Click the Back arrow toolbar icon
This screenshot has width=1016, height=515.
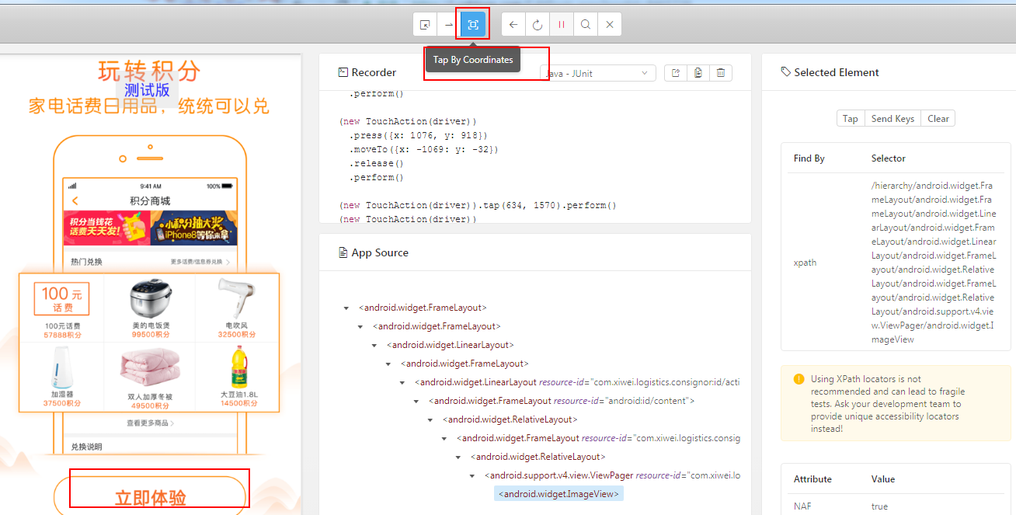click(x=513, y=25)
